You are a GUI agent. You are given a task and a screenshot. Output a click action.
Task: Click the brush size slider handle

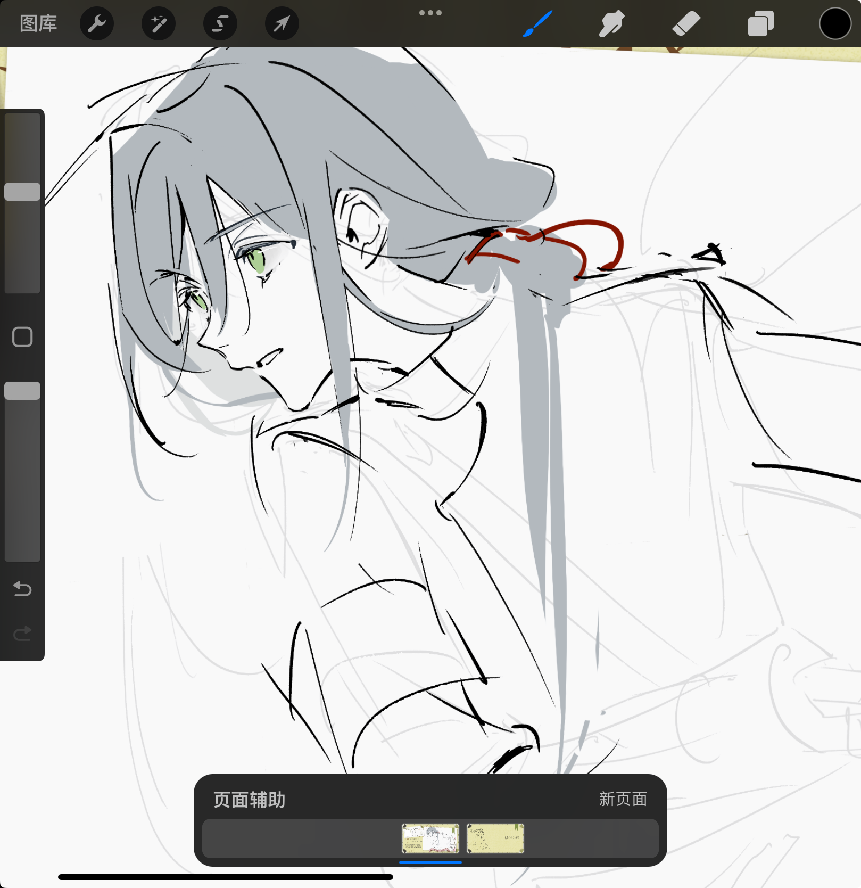pos(22,192)
